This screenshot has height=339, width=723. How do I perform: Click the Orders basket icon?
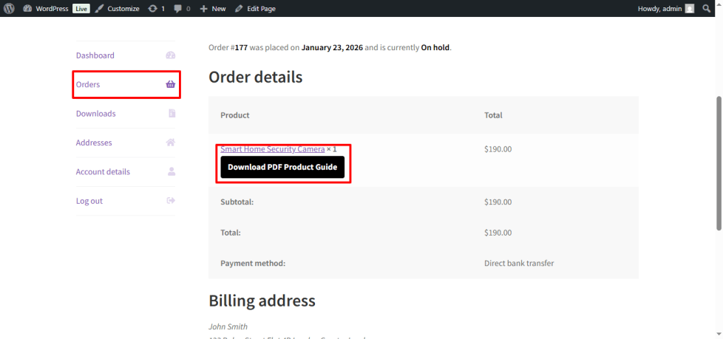(x=171, y=84)
